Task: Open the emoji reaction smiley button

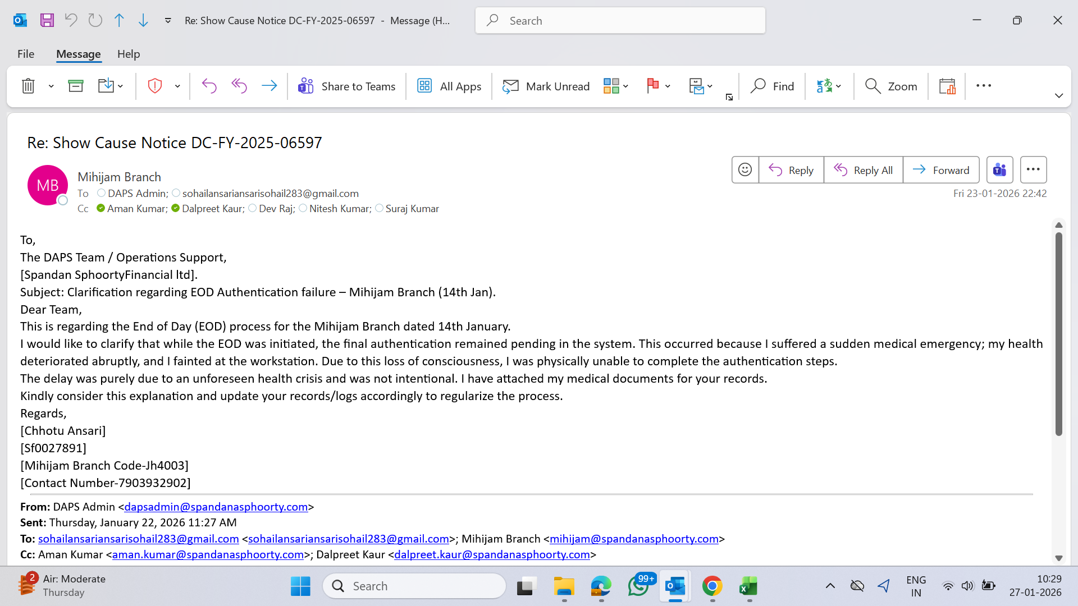Action: 745,169
